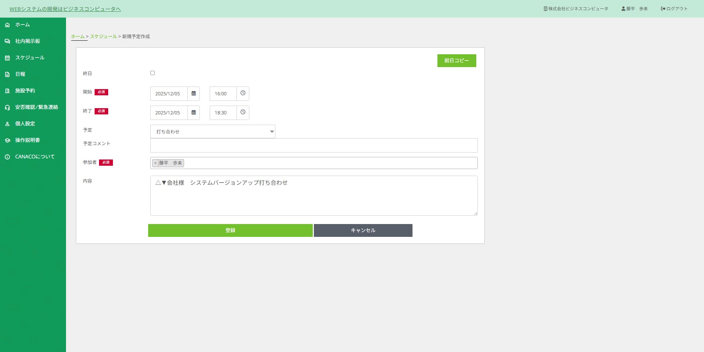
Task: Open the end time clock picker
Action: coord(243,113)
